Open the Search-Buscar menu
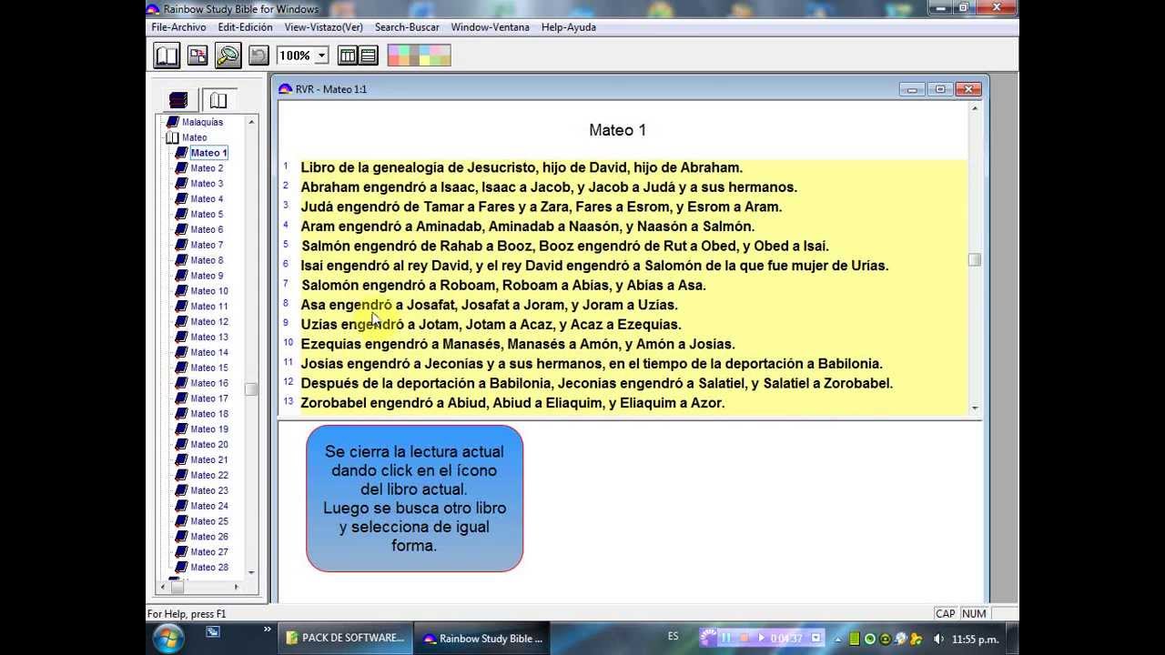Screen dimensions: 1165x655 407,27
